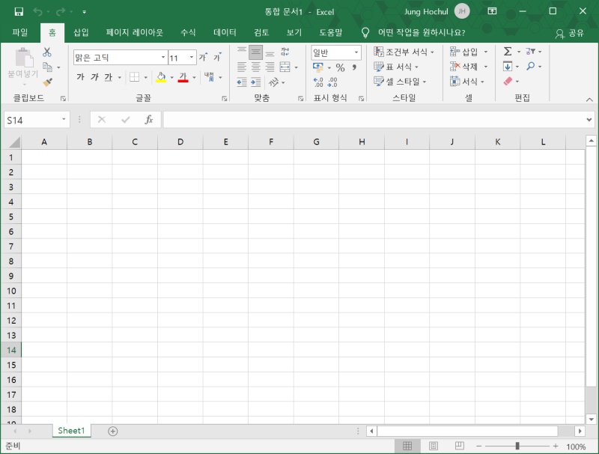This screenshot has height=454, width=599.
Task: Click the accounting number format icon
Action: coord(317,67)
